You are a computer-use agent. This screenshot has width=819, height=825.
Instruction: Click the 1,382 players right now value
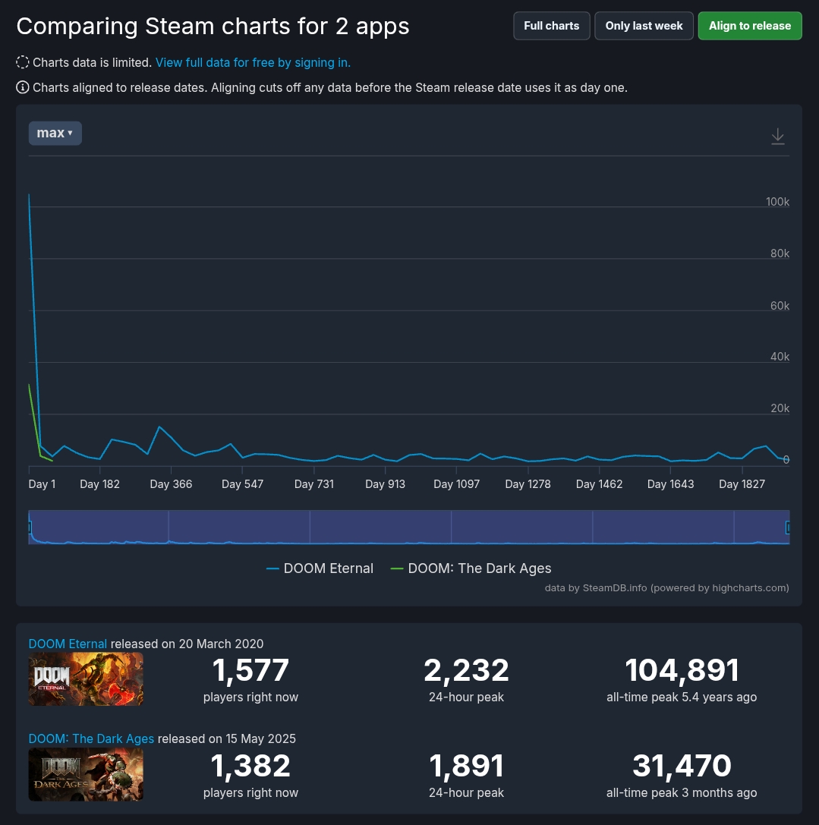pyautogui.click(x=250, y=766)
